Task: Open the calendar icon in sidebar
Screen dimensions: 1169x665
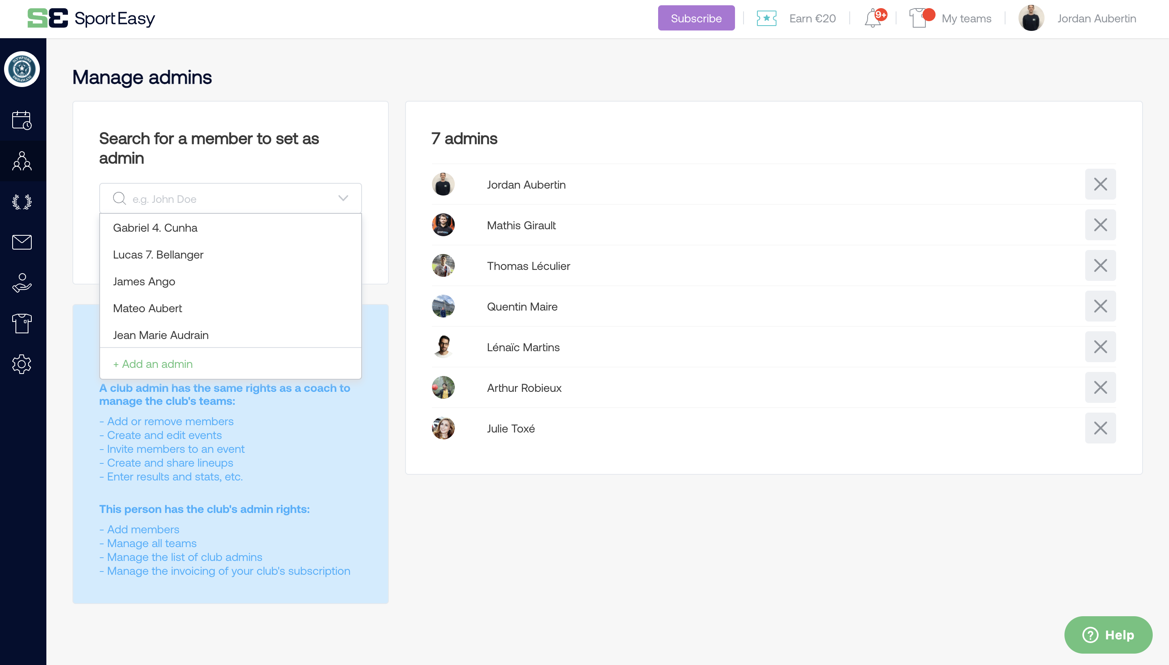Action: (x=22, y=120)
